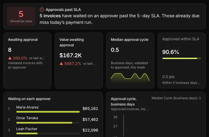Click 'Approval cycle, business days' chart title
209x137 pixels.
pos(124,102)
